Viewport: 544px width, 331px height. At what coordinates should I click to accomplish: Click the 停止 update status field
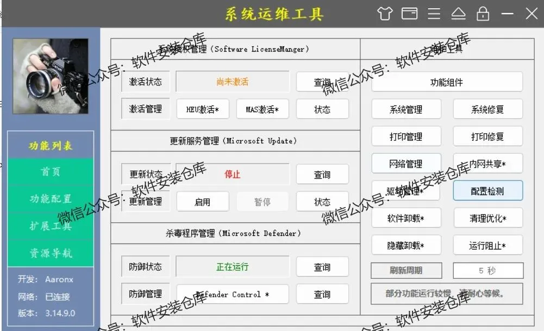pyautogui.click(x=233, y=174)
